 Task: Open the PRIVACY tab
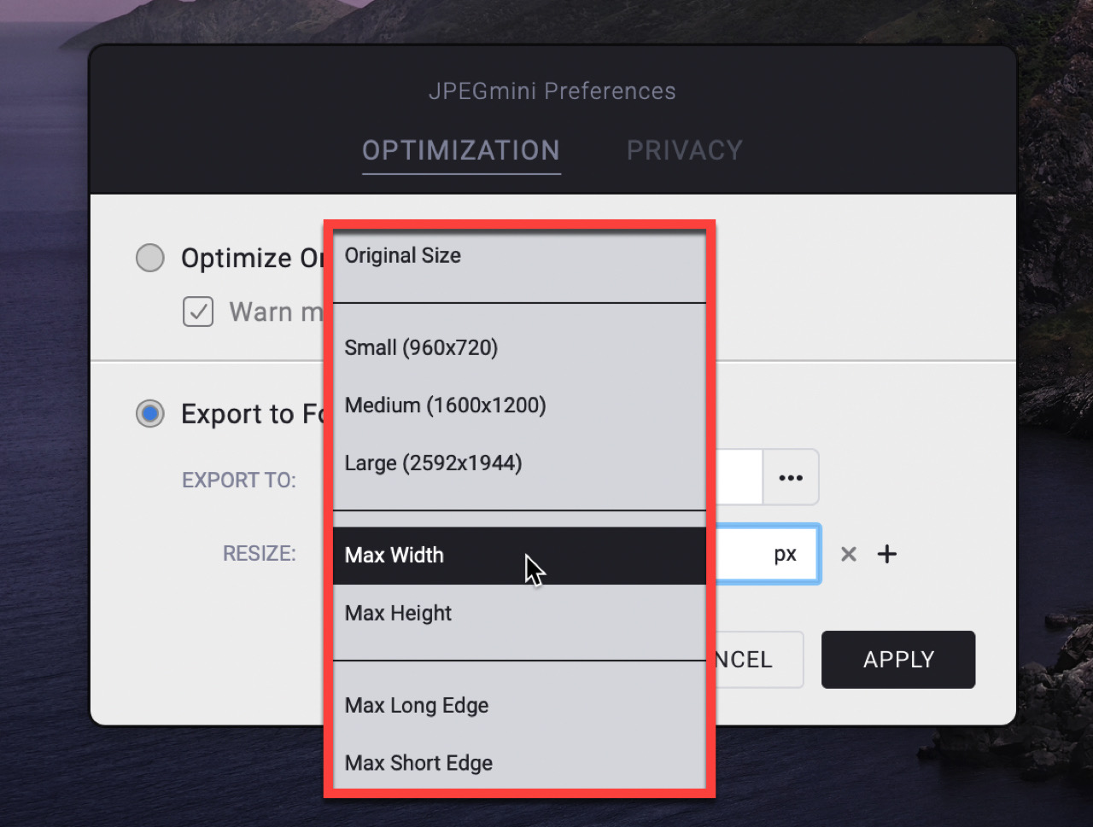coord(685,151)
